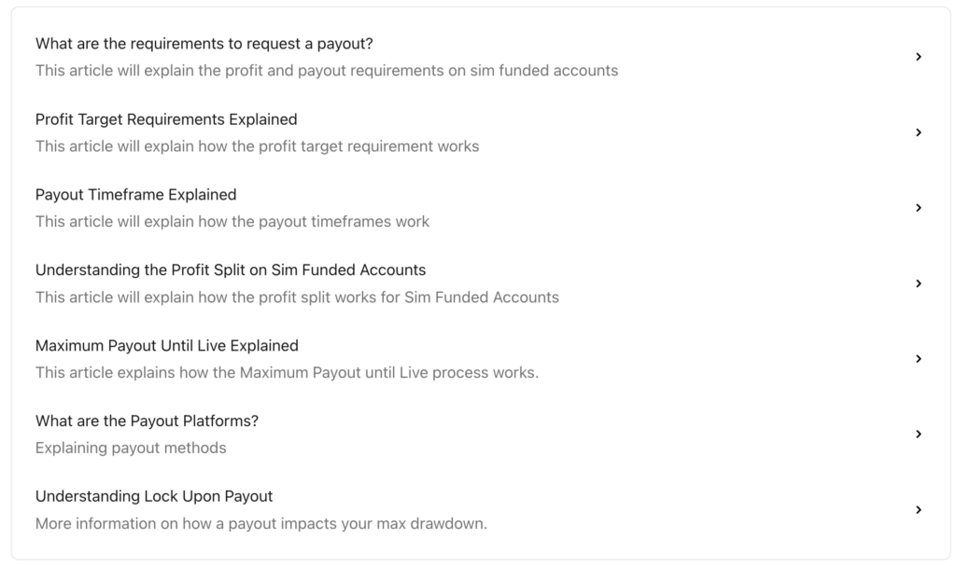Click description 'how the payout timeframes work'
Viewport: 956px width, 566px height.
(314, 222)
